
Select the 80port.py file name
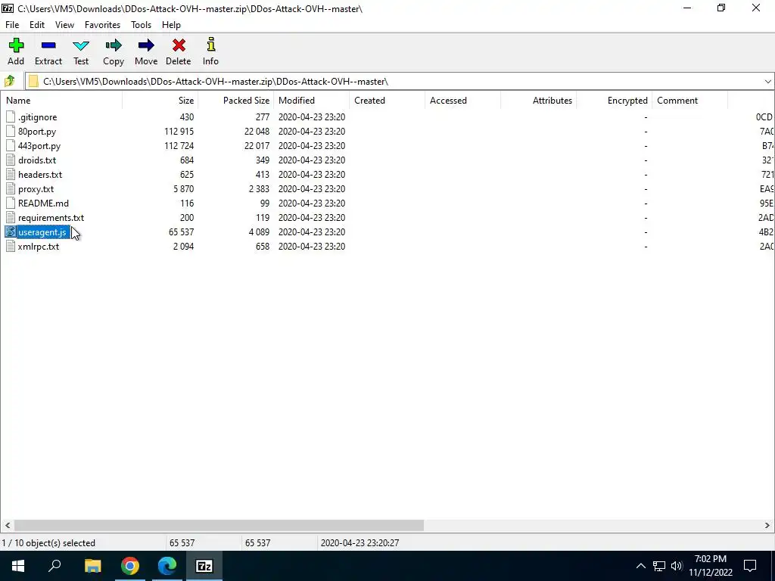37,132
